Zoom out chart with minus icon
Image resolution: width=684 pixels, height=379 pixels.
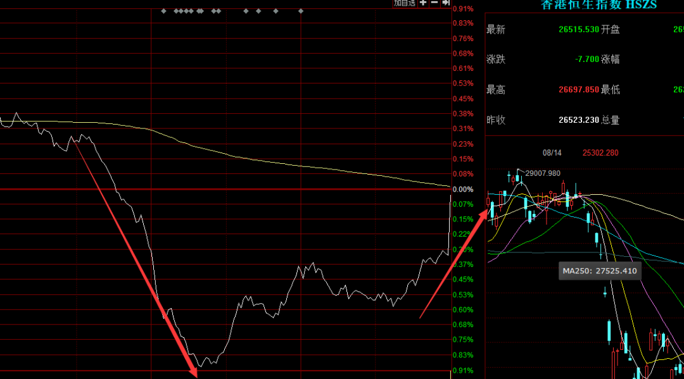click(434, 3)
